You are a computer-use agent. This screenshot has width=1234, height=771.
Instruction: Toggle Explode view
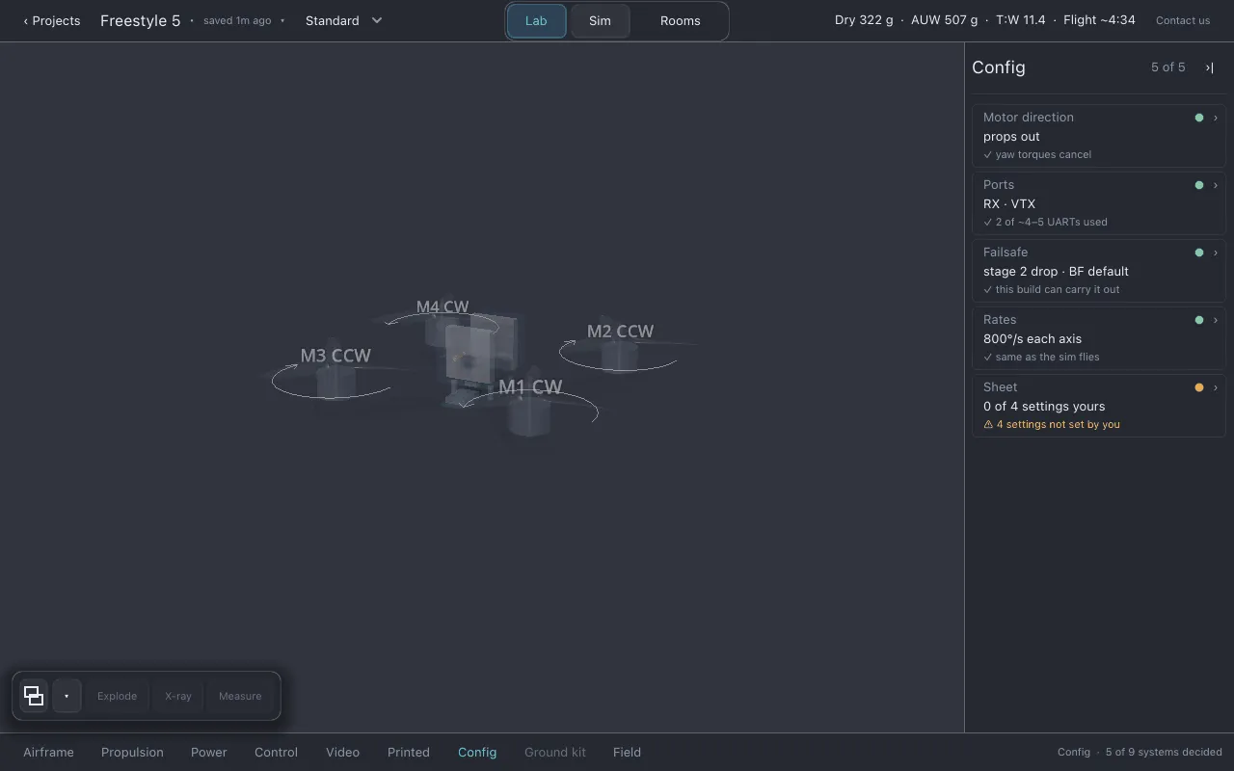coord(117,696)
